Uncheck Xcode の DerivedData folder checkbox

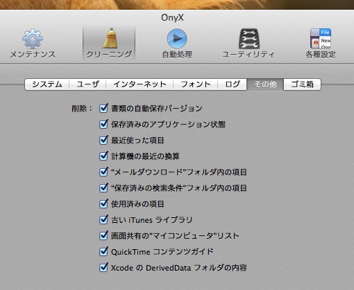(x=103, y=268)
